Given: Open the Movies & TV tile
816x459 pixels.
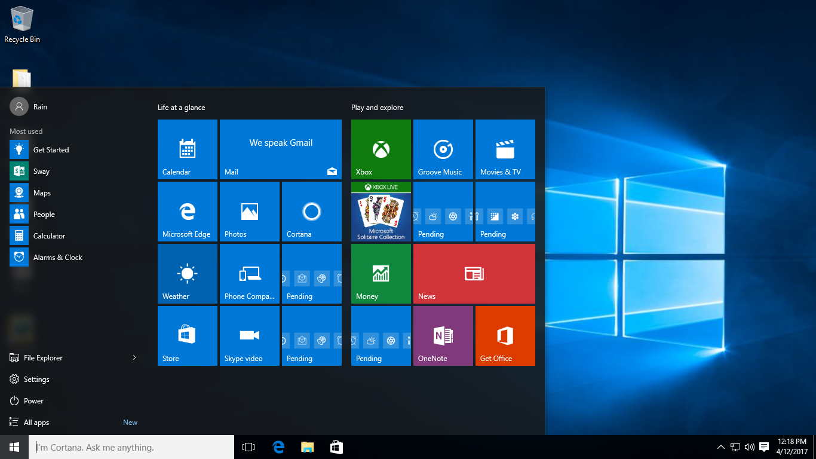Looking at the screenshot, I should 505,149.
